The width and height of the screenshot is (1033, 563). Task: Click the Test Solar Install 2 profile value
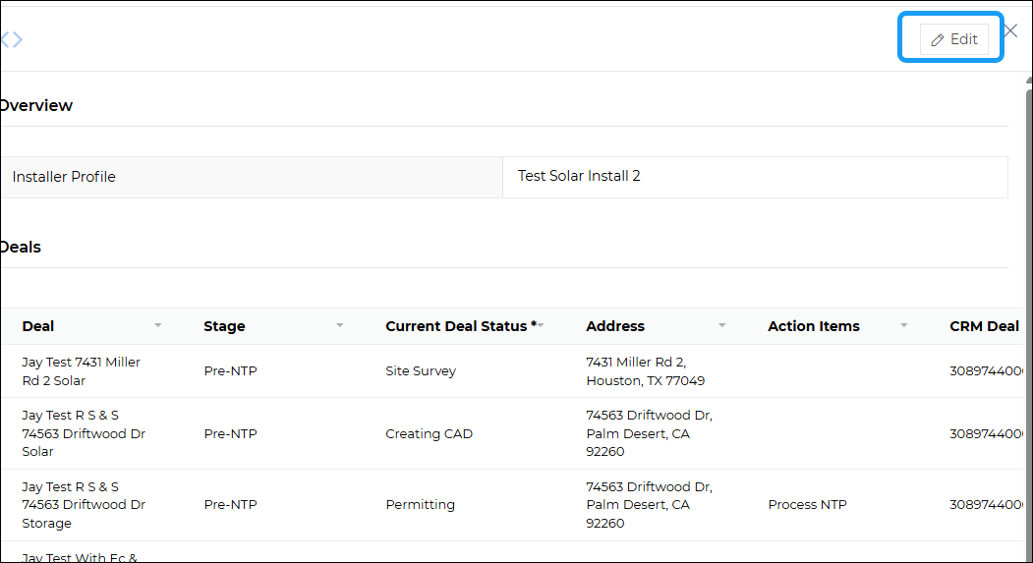(x=579, y=177)
